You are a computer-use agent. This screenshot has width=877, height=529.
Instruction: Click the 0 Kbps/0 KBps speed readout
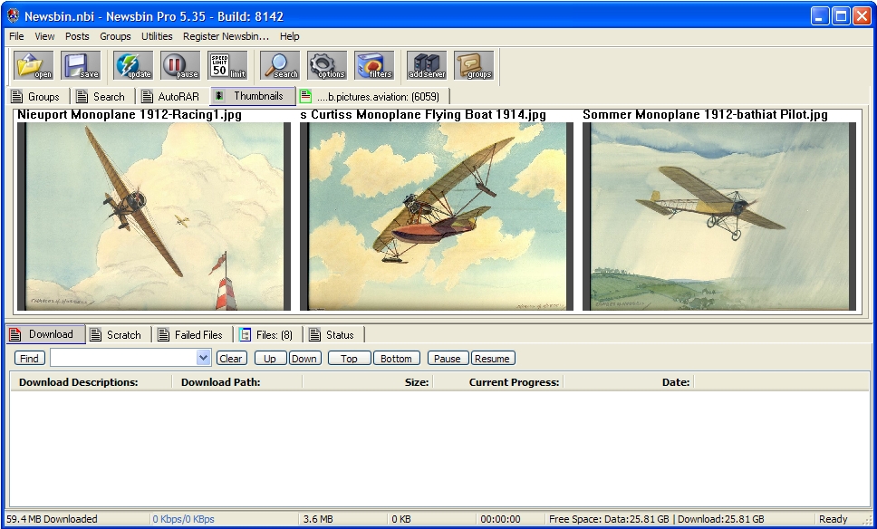pyautogui.click(x=183, y=519)
